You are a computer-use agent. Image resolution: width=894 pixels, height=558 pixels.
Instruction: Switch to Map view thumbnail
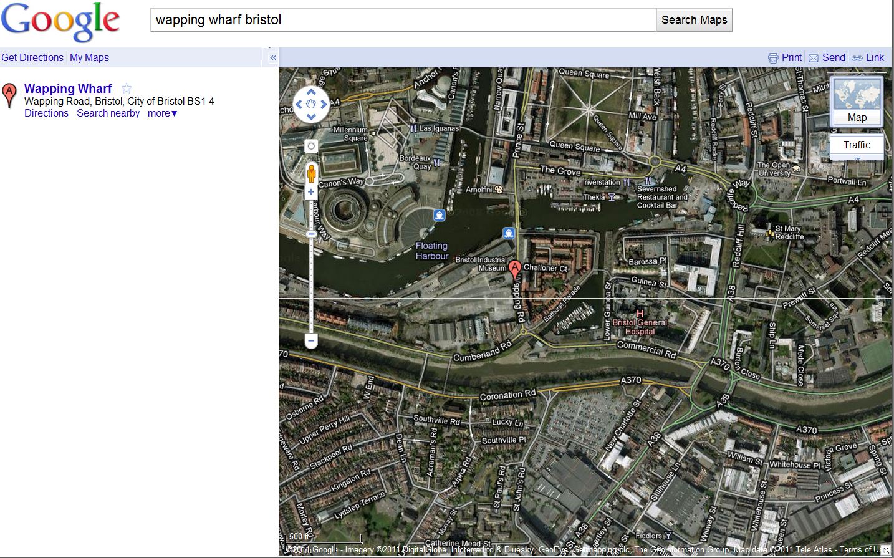[x=857, y=100]
